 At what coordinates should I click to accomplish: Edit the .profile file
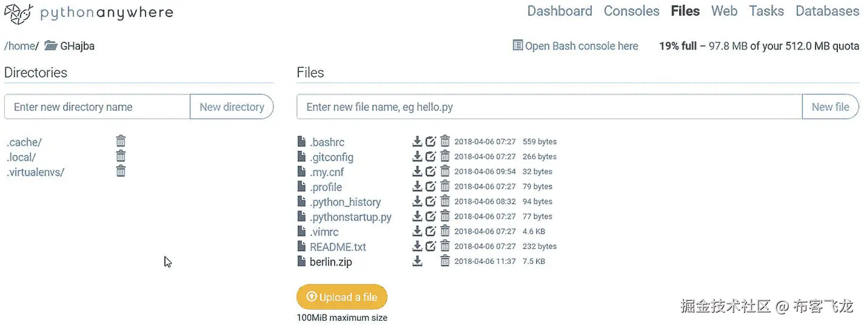pyautogui.click(x=430, y=186)
